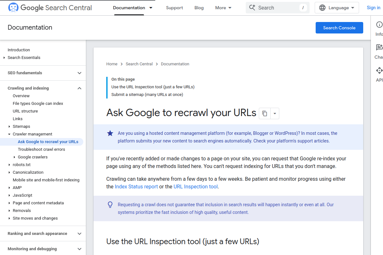The width and height of the screenshot is (383, 255).
Task: Open Search Console button
Action: click(339, 28)
